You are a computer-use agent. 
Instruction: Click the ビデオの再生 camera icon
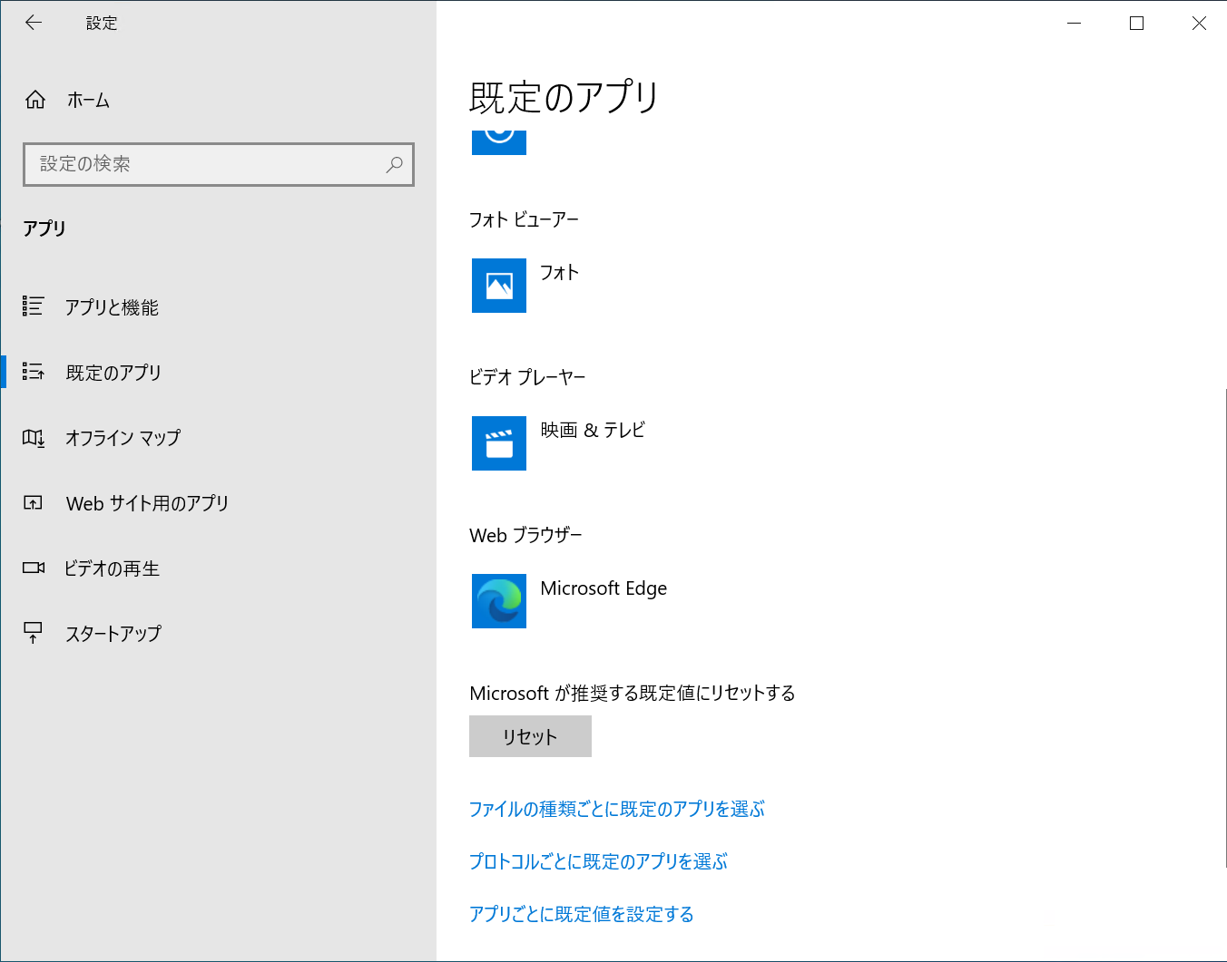click(34, 568)
